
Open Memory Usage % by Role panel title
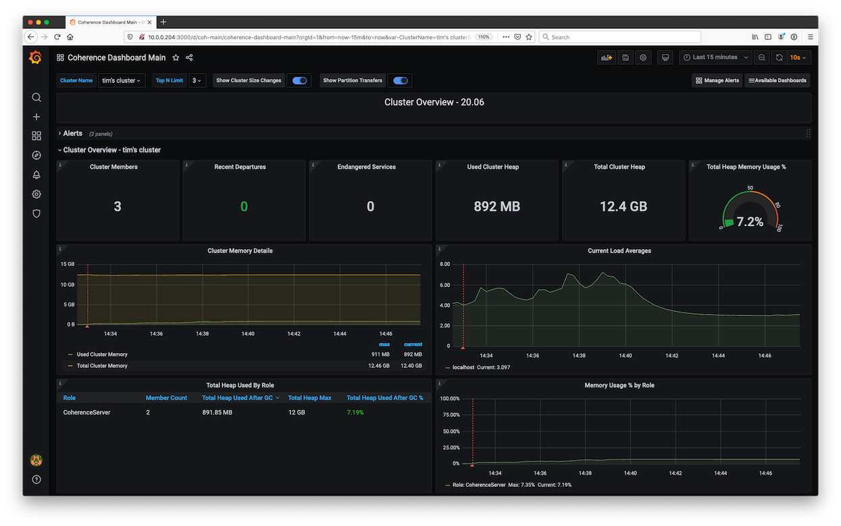pos(619,385)
